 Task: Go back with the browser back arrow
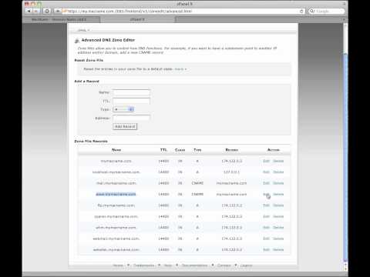[29, 11]
